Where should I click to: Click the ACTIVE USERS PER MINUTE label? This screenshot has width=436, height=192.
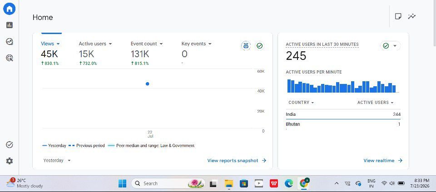point(314,72)
